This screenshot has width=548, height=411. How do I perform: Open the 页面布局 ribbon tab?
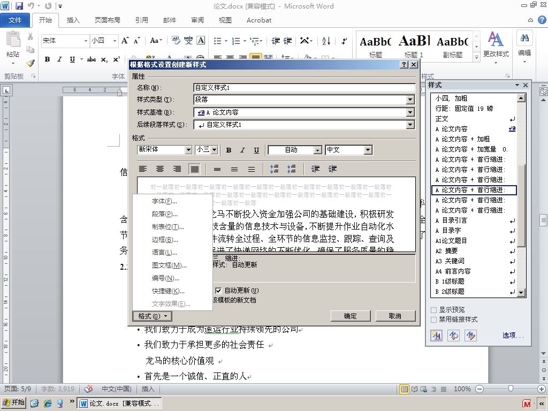click(107, 20)
